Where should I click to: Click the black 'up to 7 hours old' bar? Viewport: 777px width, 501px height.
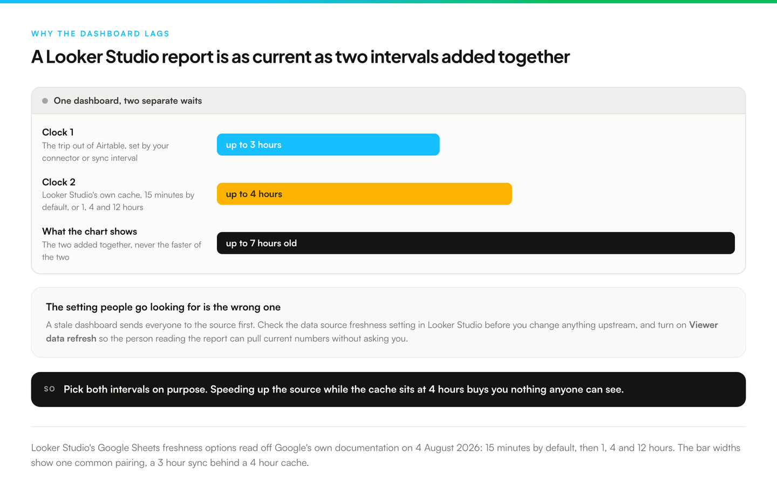point(476,243)
